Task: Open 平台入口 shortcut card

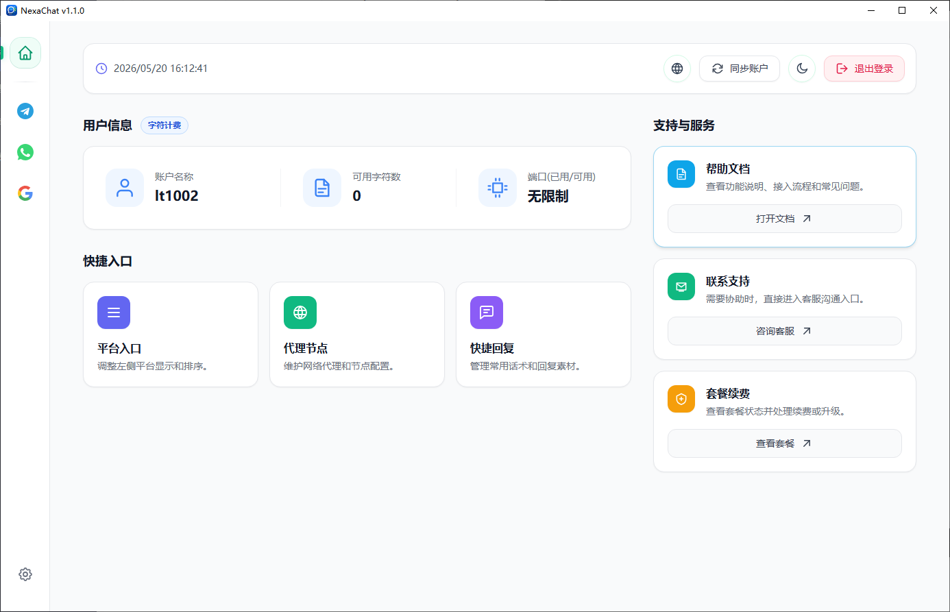Action: [171, 334]
